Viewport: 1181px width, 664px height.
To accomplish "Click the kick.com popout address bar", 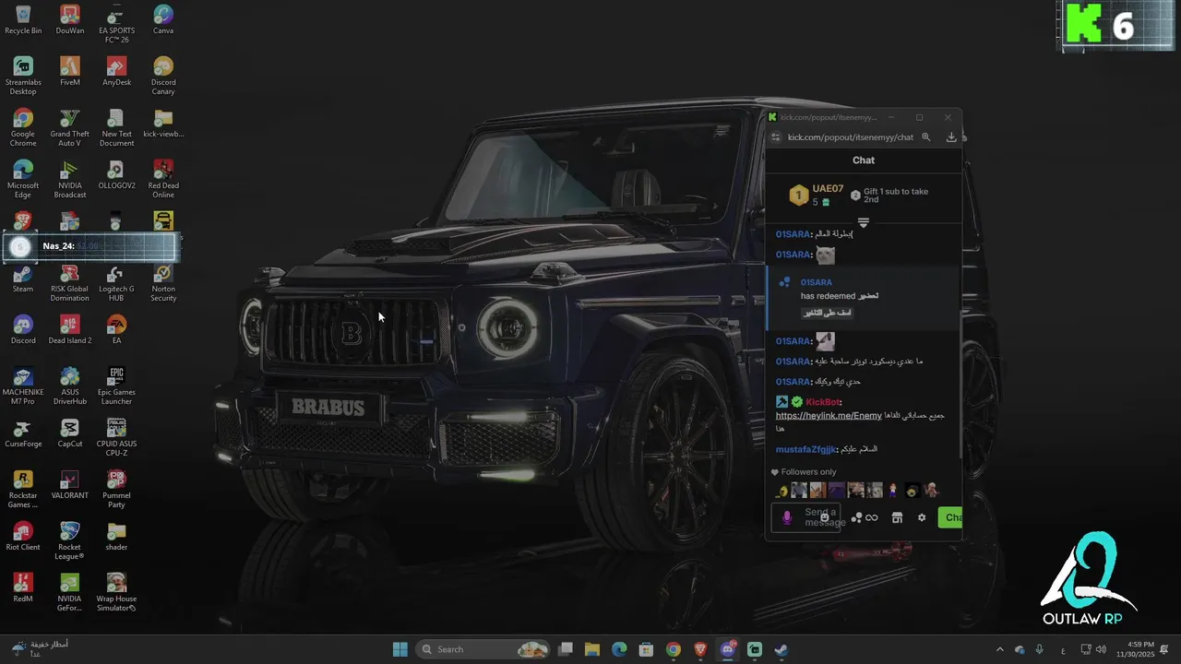I will click(851, 137).
